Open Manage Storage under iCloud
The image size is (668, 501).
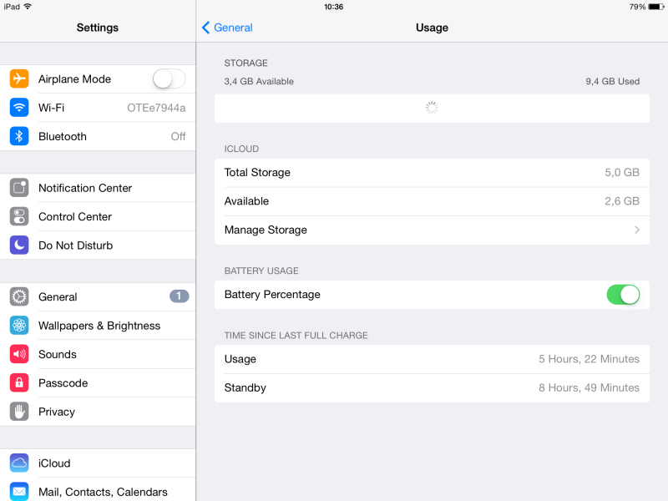coord(432,230)
